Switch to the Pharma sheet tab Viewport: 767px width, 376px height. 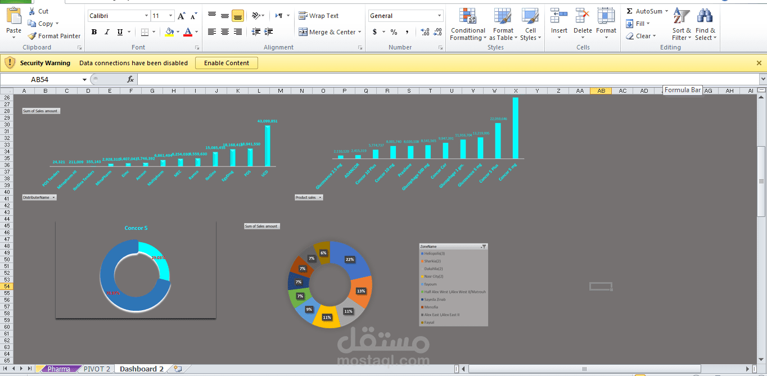point(58,369)
